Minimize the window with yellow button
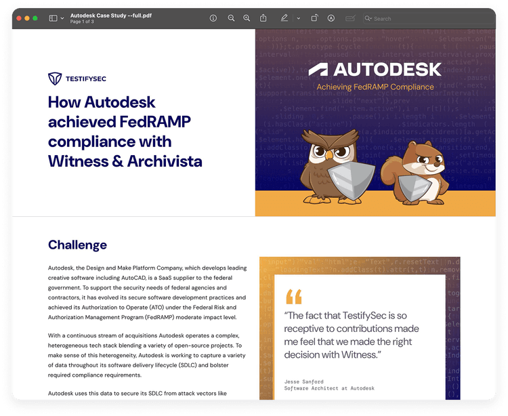Image resolution: width=508 pixels, height=416 pixels. click(27, 18)
